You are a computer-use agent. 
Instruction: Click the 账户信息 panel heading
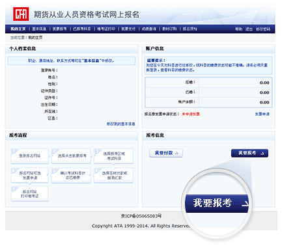[x=155, y=49]
